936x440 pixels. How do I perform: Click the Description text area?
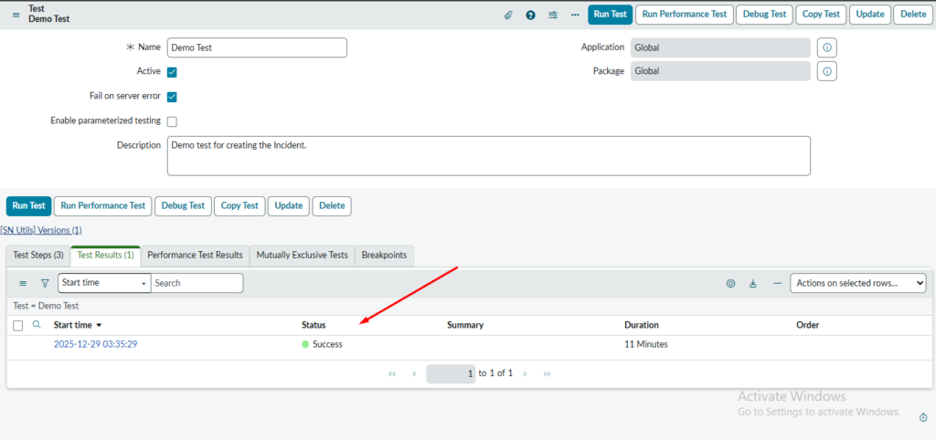(x=488, y=156)
